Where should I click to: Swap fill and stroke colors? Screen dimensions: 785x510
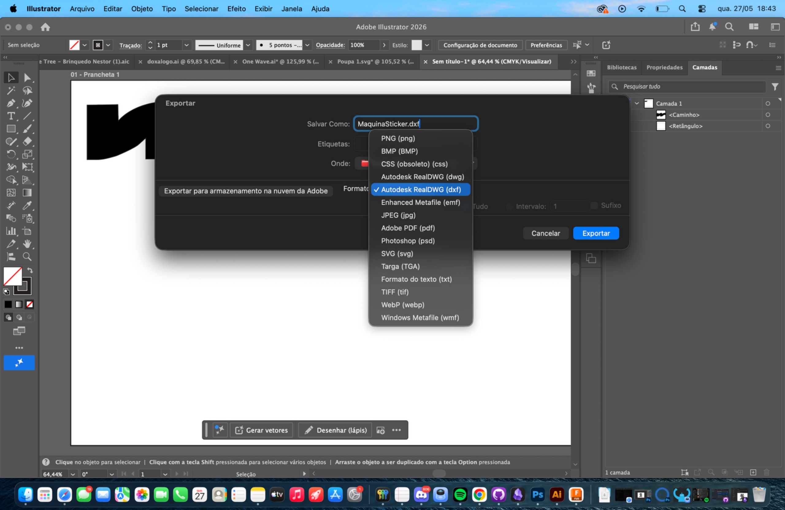click(30, 270)
